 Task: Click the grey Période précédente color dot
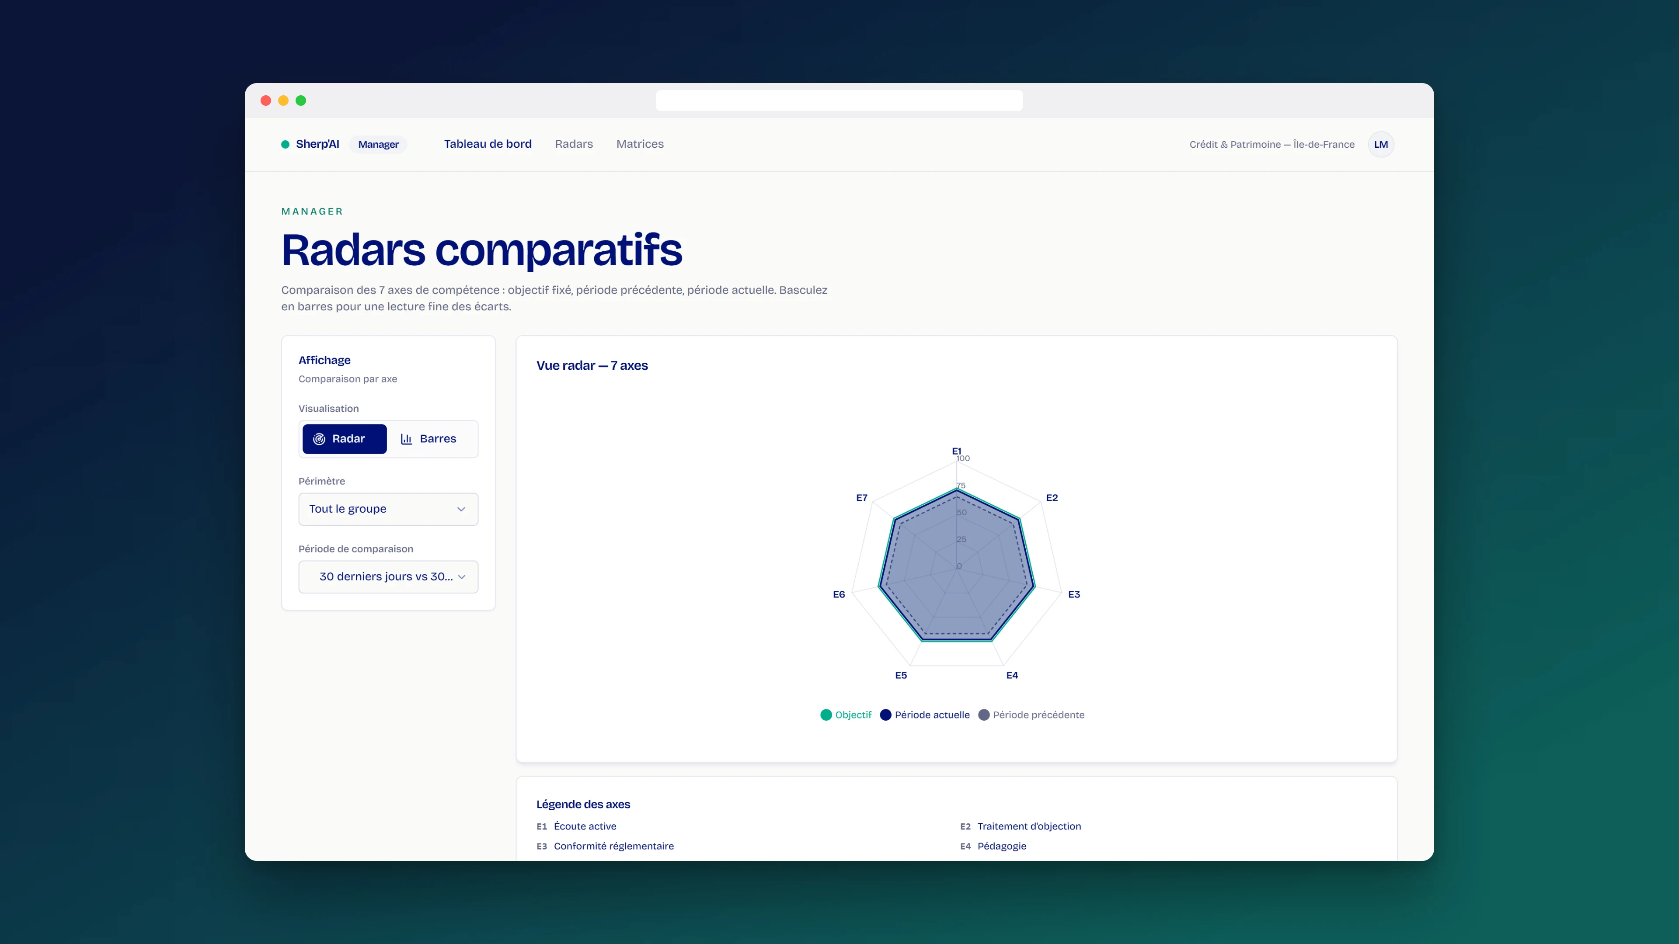pos(983,715)
